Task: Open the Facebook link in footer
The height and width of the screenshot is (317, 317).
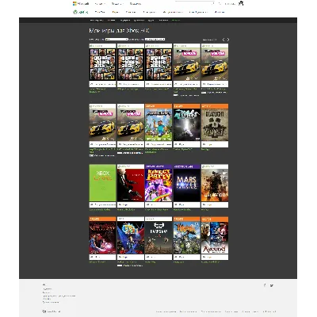Action: click(265, 285)
